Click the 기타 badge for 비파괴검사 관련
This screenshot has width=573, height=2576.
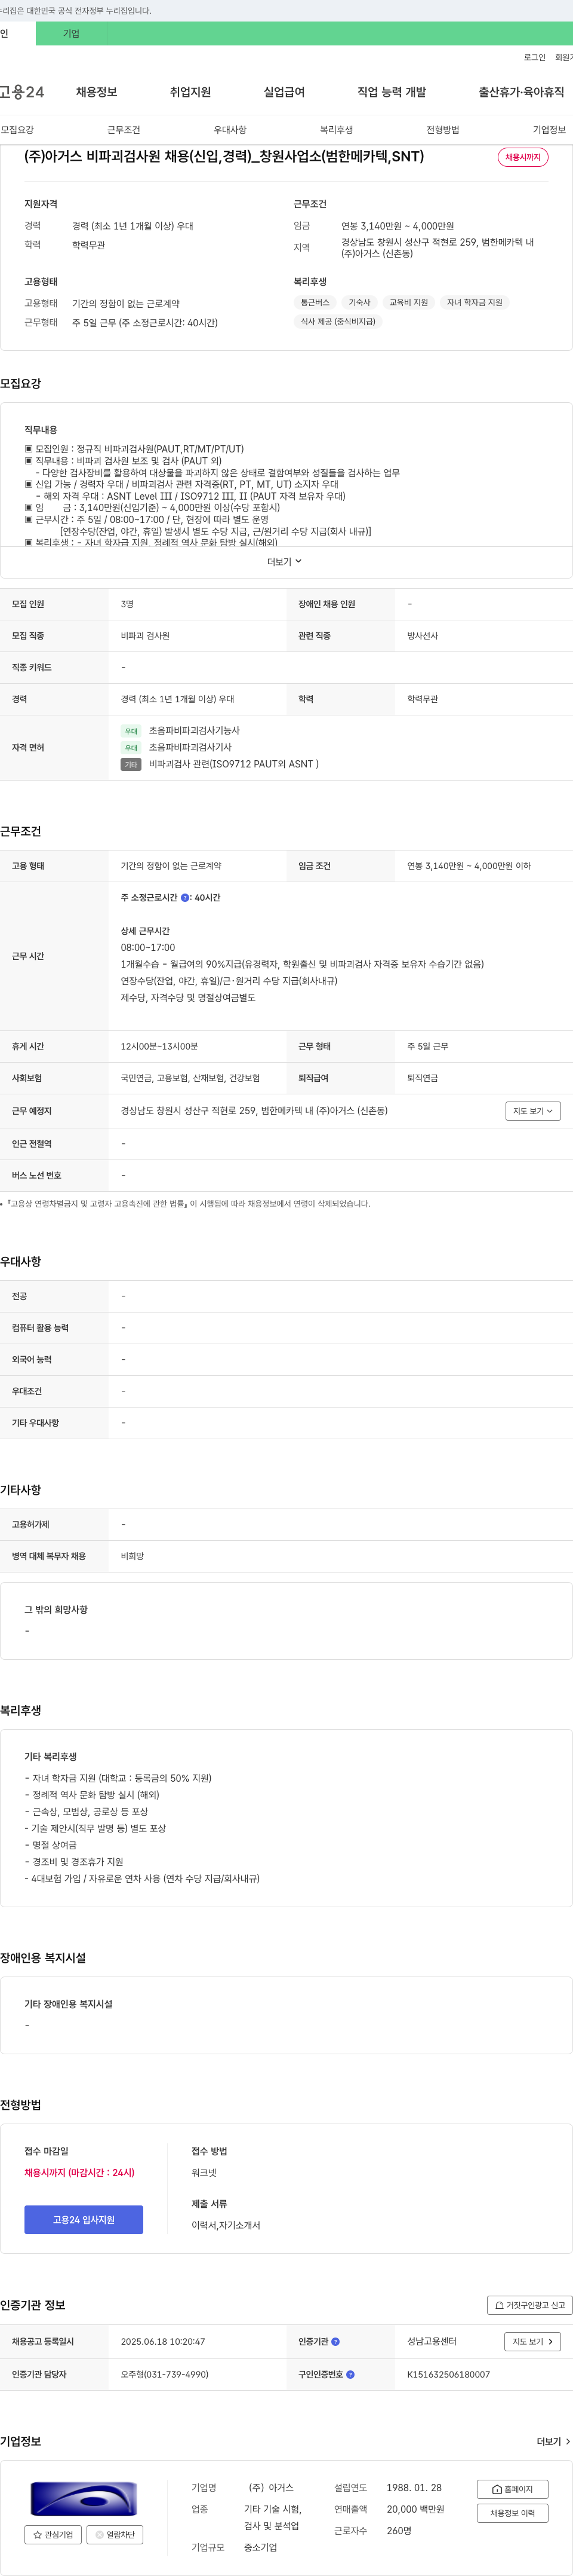(x=131, y=764)
